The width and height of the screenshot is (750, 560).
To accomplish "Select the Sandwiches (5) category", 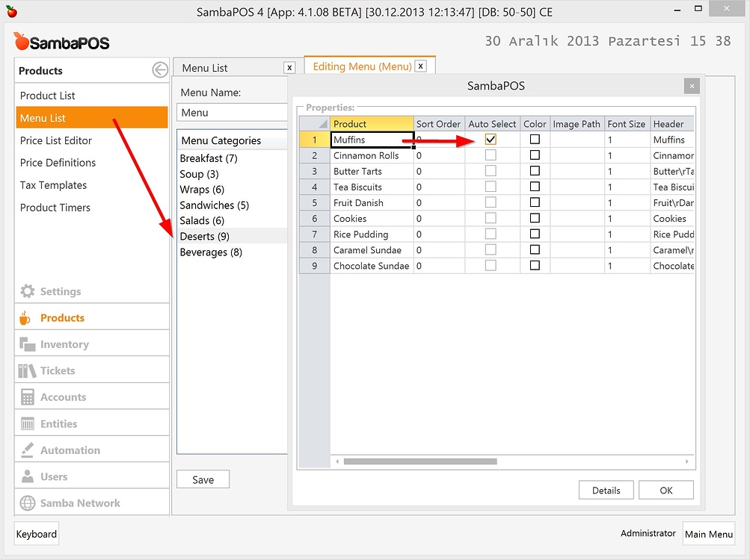I will [x=233, y=205].
